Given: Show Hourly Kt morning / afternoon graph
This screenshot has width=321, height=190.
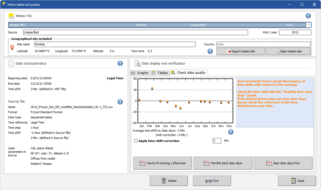Looking at the screenshot, I should (163, 163).
